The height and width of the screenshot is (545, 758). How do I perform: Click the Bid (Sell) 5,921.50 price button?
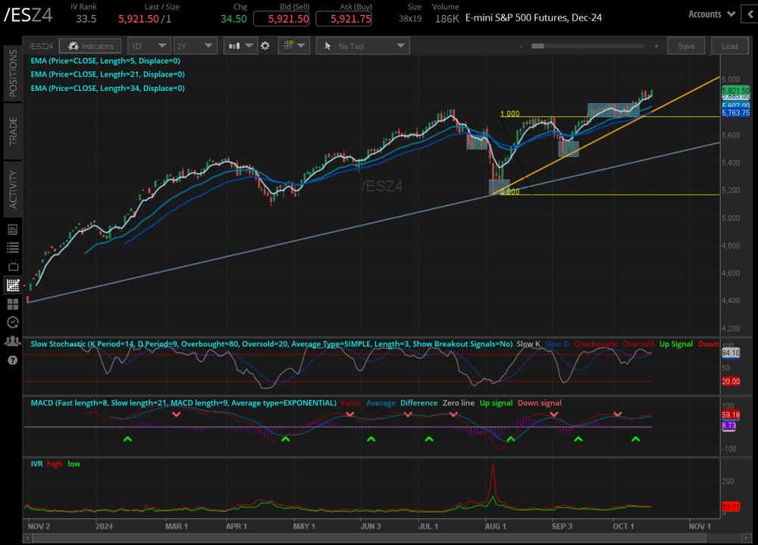[281, 19]
